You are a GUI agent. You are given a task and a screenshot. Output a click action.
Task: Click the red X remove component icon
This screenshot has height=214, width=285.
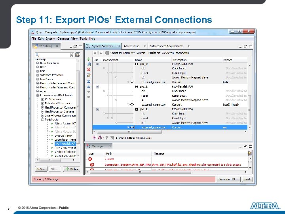(x=89, y=70)
